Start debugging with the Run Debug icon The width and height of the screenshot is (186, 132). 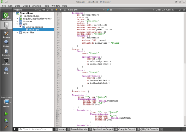[x=6, y=120]
